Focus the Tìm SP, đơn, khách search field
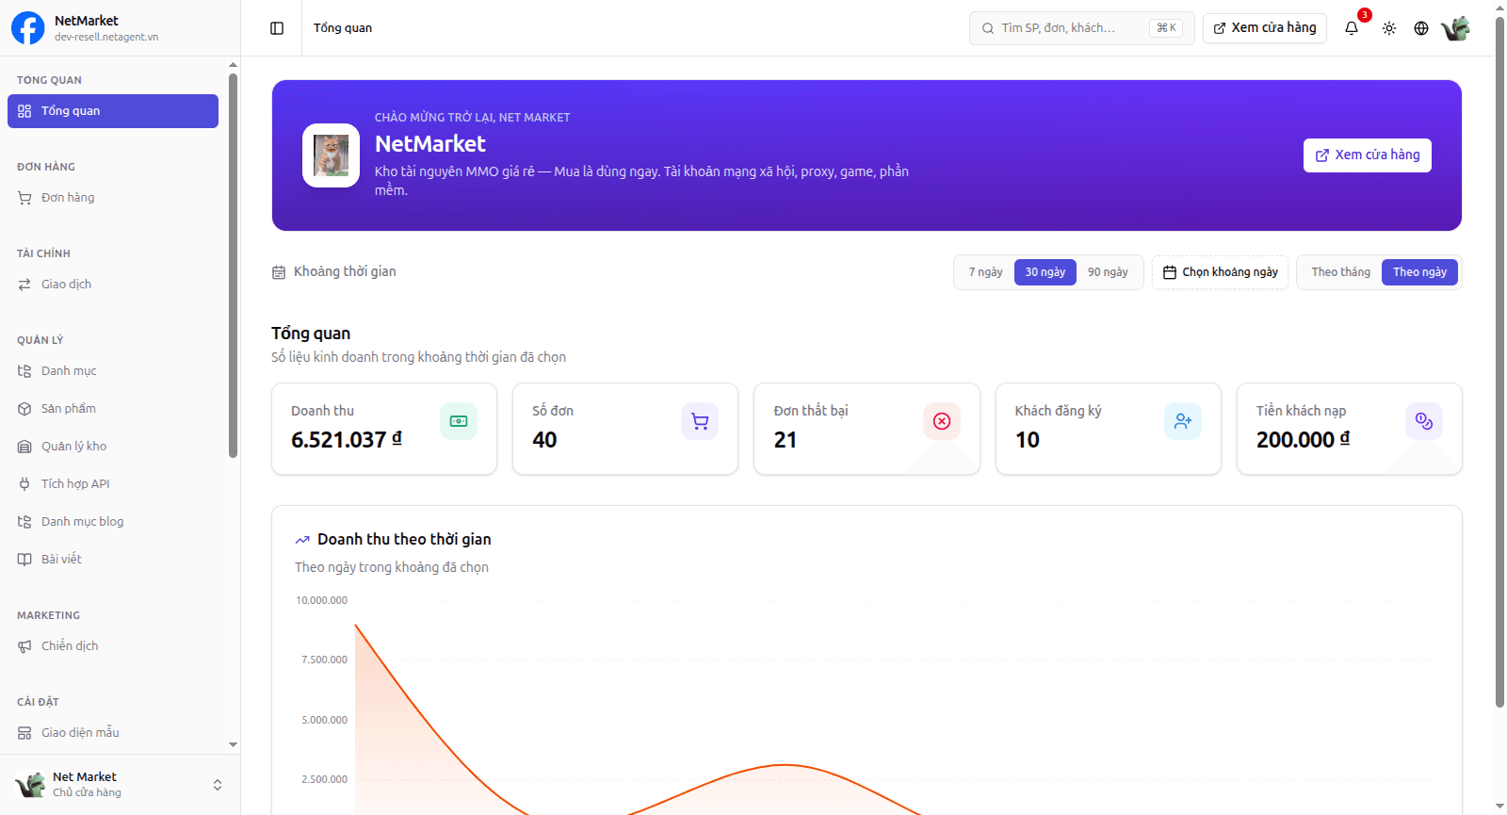The height and width of the screenshot is (815, 1507). pyautogui.click(x=1082, y=28)
